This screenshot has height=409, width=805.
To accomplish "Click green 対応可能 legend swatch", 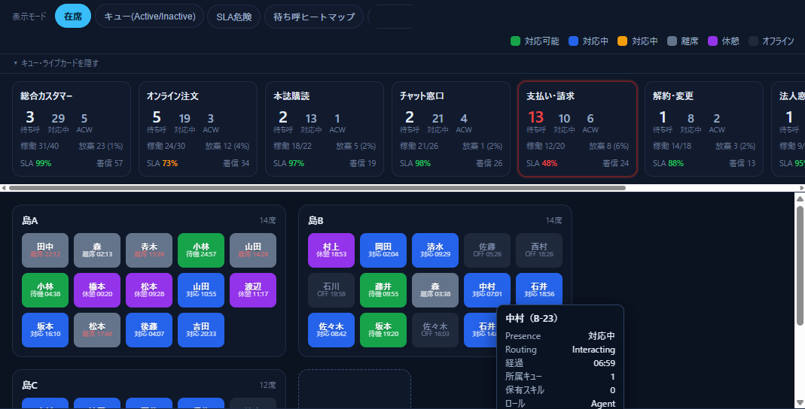I will click(515, 41).
